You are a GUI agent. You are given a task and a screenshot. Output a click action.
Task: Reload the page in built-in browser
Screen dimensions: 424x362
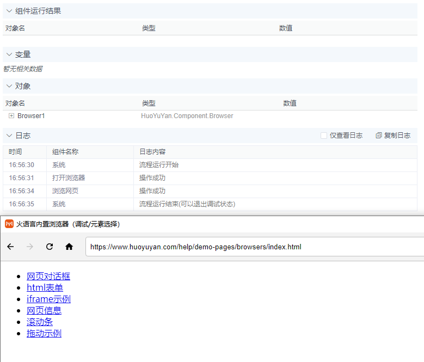tap(50, 247)
